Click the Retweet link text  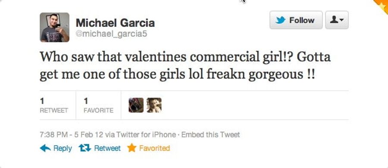click(x=107, y=148)
